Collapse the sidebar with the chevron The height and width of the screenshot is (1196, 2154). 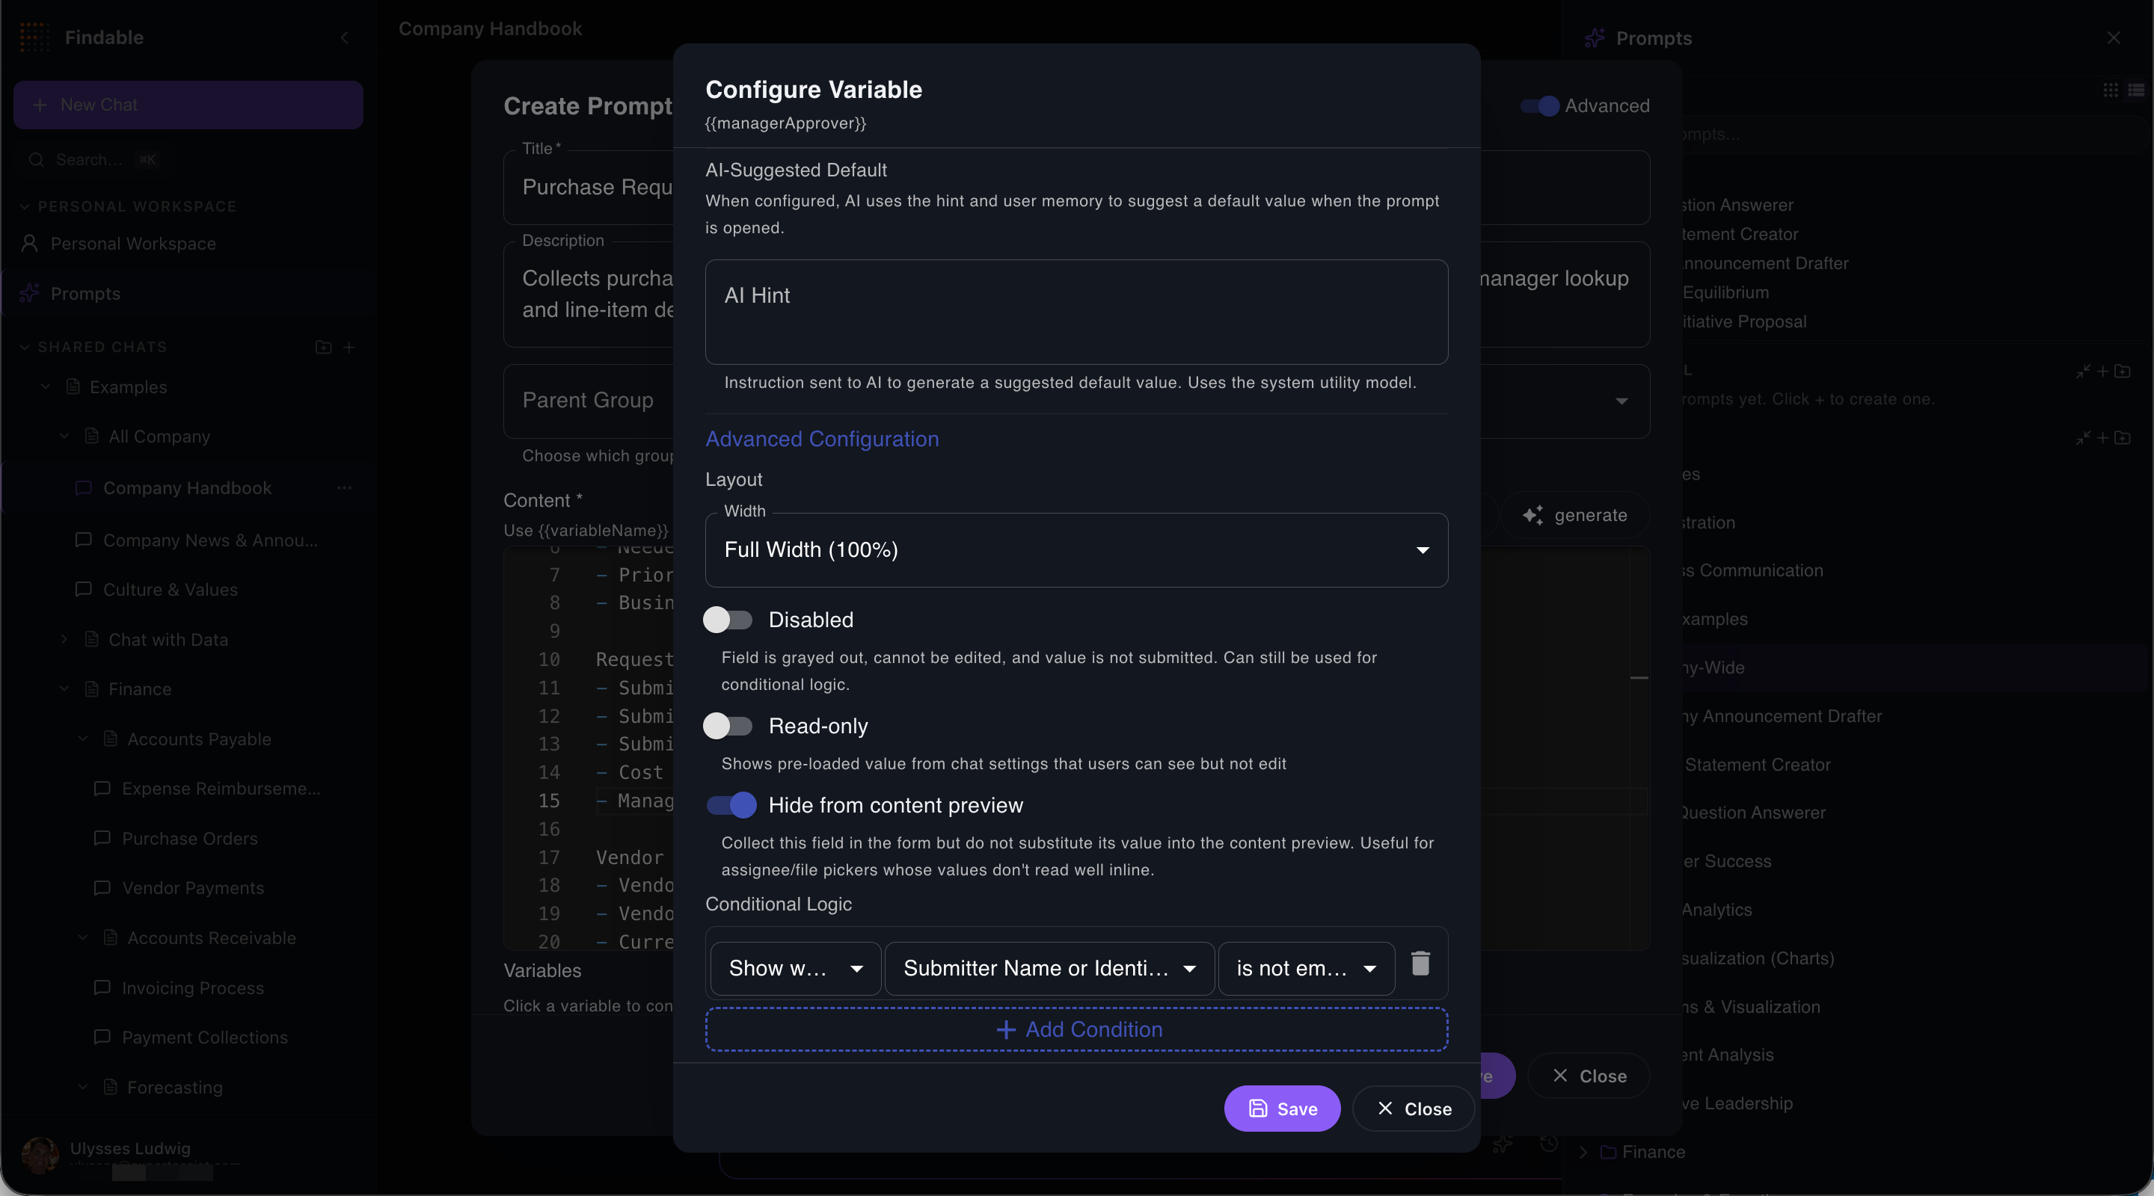coord(345,37)
